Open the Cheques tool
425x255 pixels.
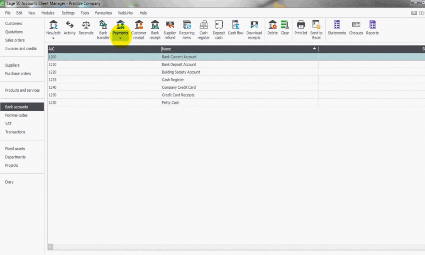356,28
